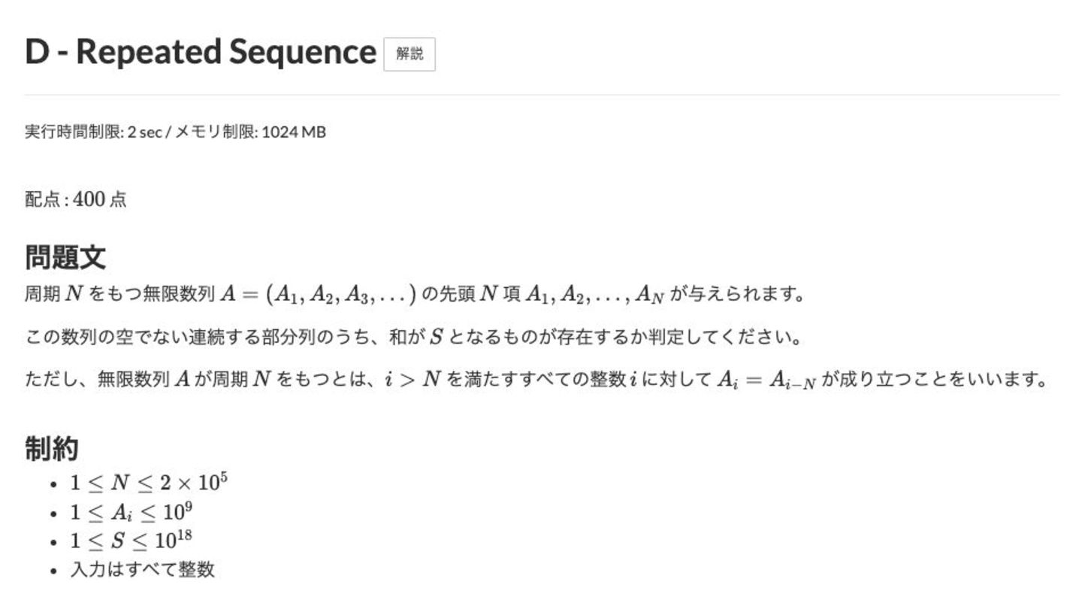This screenshot has height=609, width=1082.
Task: Click the sentence starting with 周期
Action: pos(415,294)
